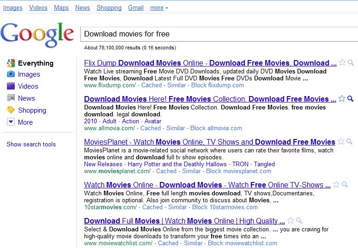Open Maps in the top navigation
This screenshot has width=358, height=248.
[x=61, y=8]
